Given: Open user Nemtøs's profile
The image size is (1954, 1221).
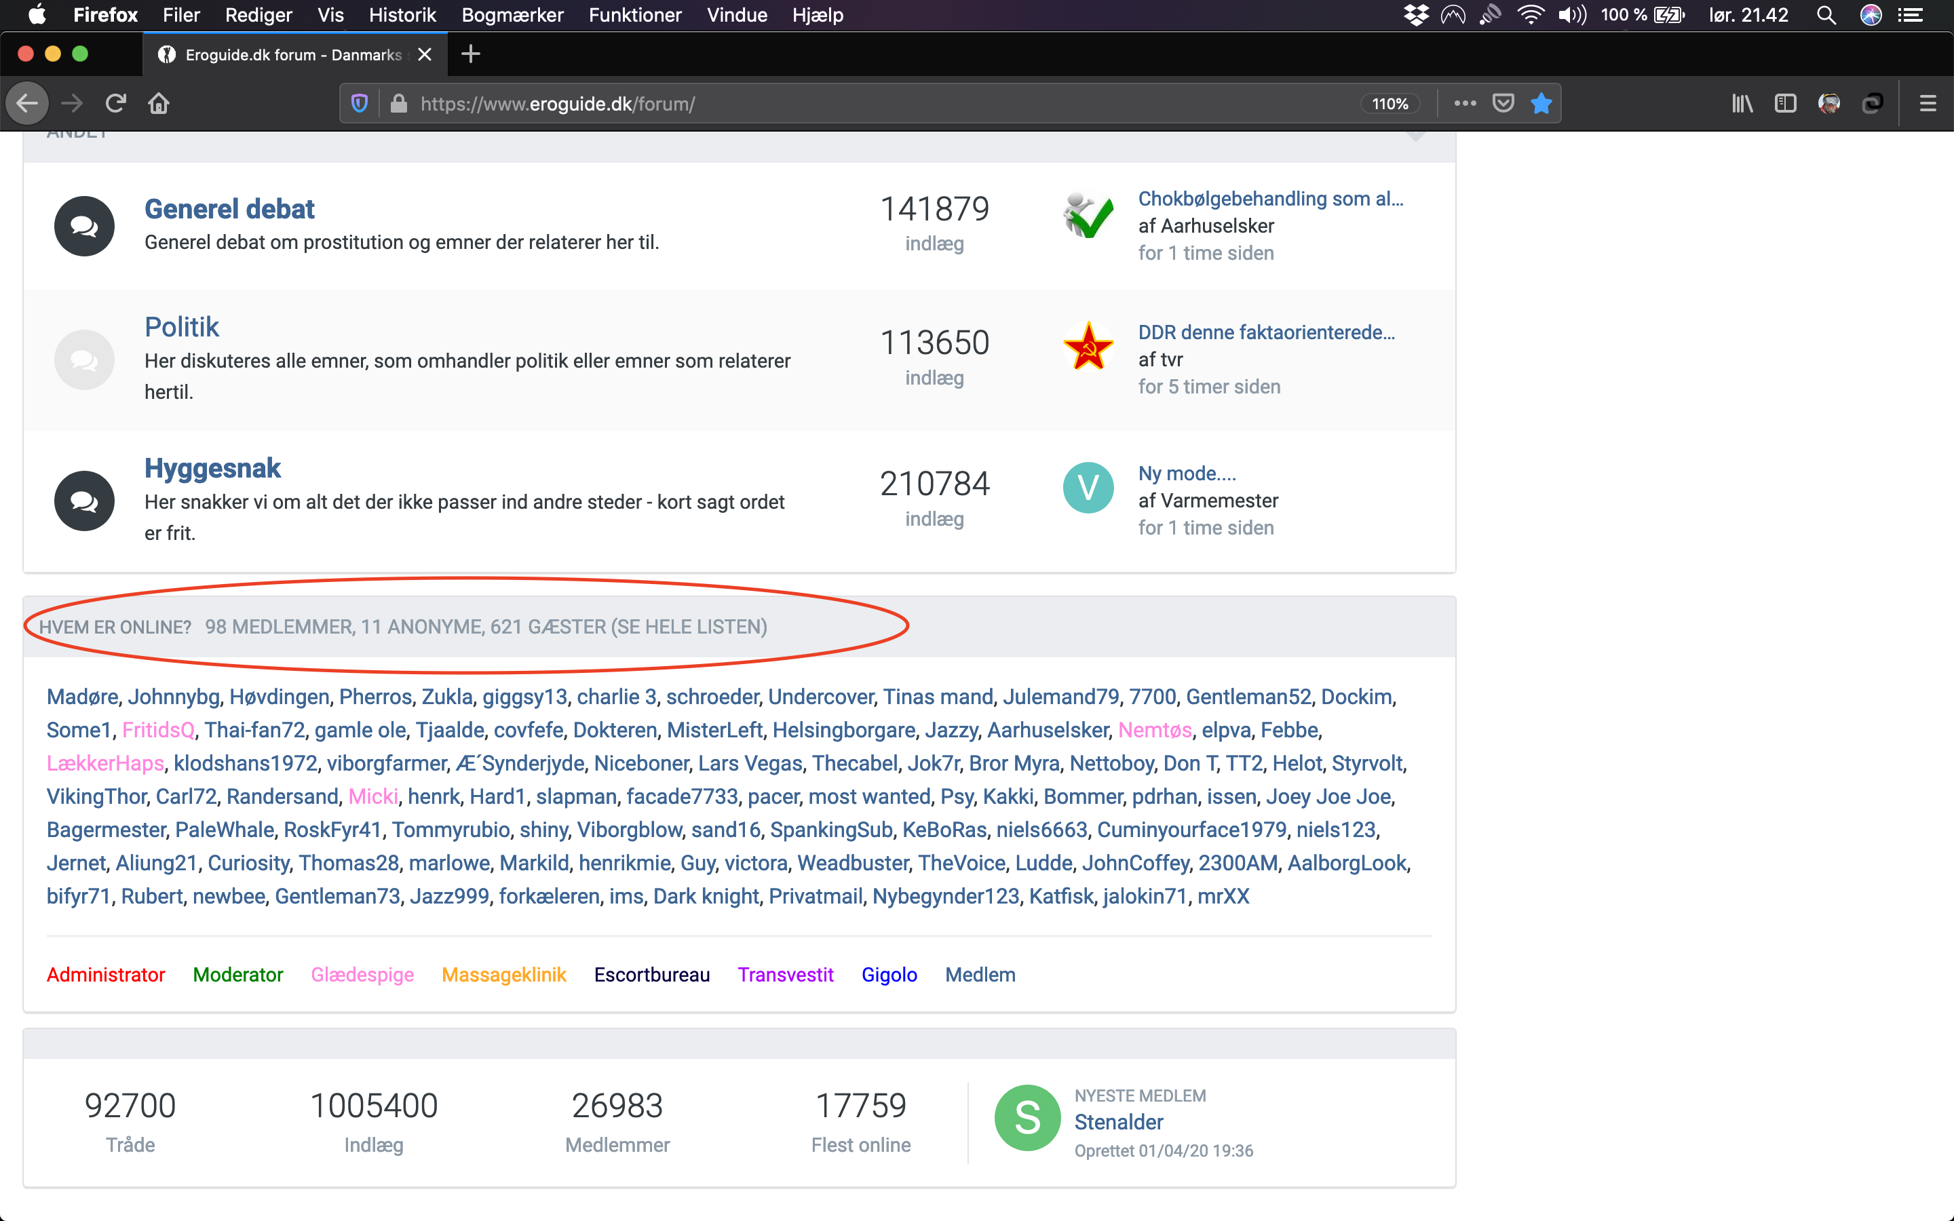Looking at the screenshot, I should (1155, 730).
